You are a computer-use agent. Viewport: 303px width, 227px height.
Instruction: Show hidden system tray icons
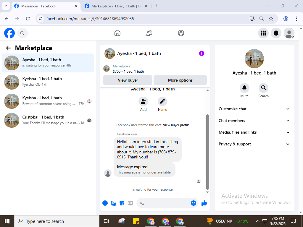pos(258,221)
